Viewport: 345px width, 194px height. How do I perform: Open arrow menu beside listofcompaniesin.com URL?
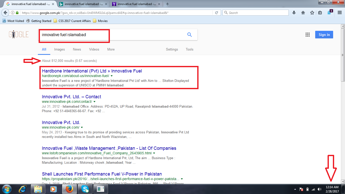(x=154, y=153)
